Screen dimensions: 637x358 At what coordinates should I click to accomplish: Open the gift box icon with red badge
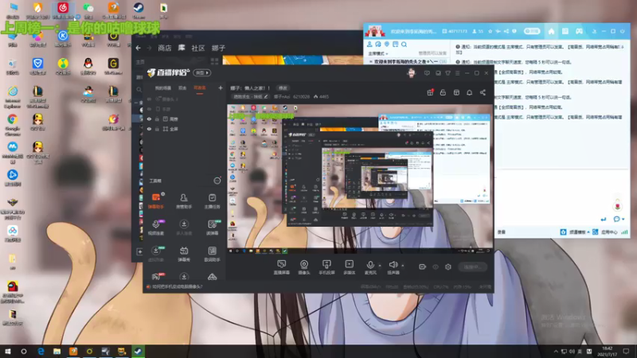(x=430, y=92)
